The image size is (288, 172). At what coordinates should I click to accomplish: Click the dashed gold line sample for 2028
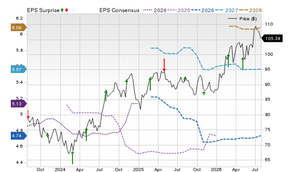pos(243,10)
